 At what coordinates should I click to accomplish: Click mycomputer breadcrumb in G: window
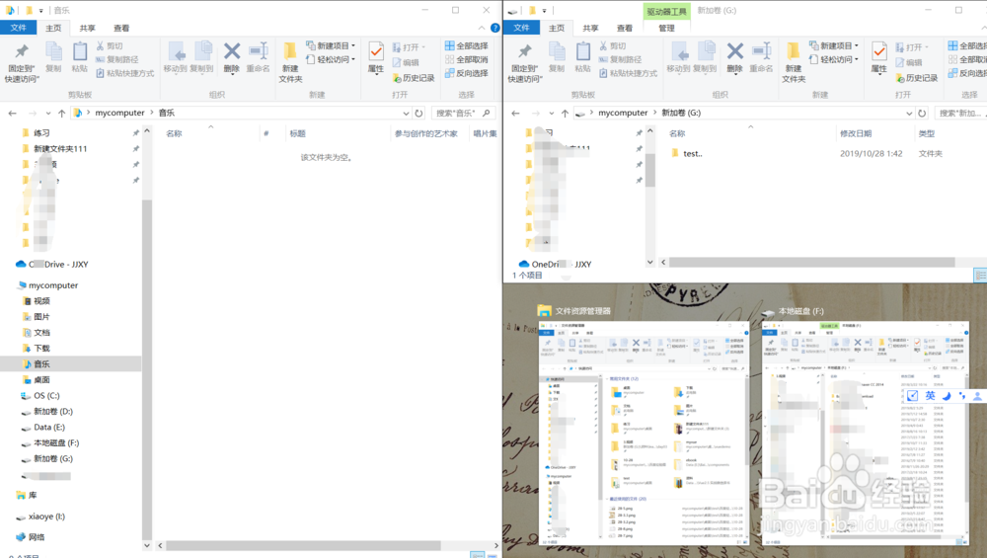pyautogui.click(x=623, y=113)
